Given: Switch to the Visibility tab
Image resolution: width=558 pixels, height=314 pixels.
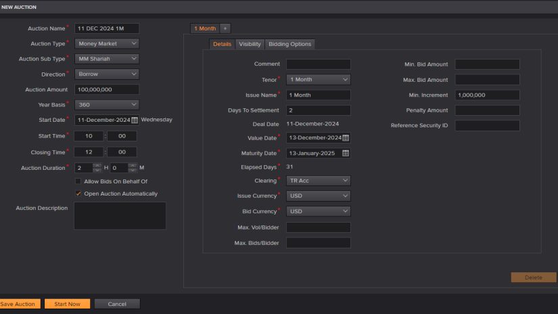Looking at the screenshot, I should 250,44.
